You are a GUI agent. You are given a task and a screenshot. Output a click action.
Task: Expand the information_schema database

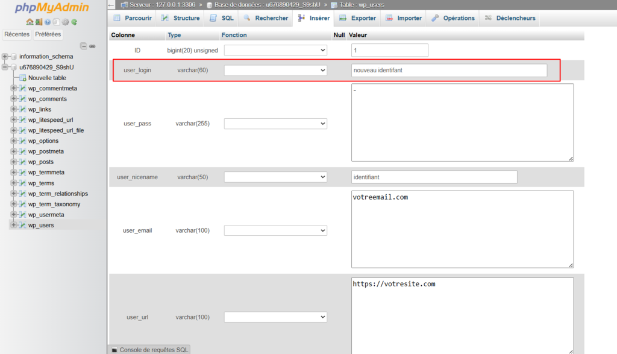coord(5,56)
